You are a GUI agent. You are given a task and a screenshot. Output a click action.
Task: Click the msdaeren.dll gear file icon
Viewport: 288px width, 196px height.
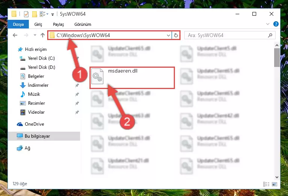coord(97,76)
